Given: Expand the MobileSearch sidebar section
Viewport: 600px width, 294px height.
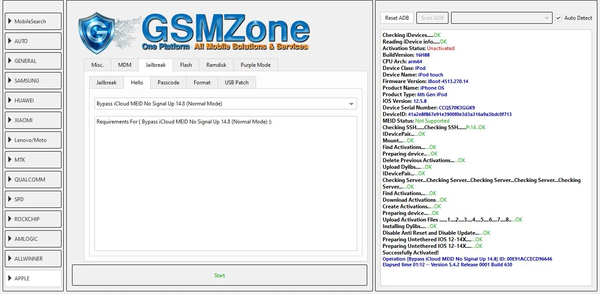Looking at the screenshot, I should (33, 22).
